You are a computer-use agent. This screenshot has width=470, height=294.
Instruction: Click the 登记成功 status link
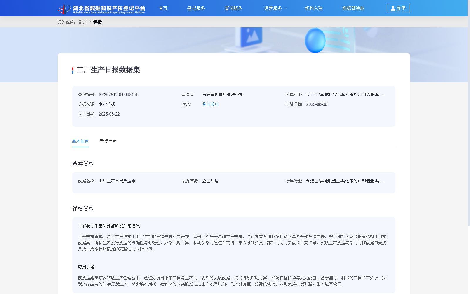[210, 104]
